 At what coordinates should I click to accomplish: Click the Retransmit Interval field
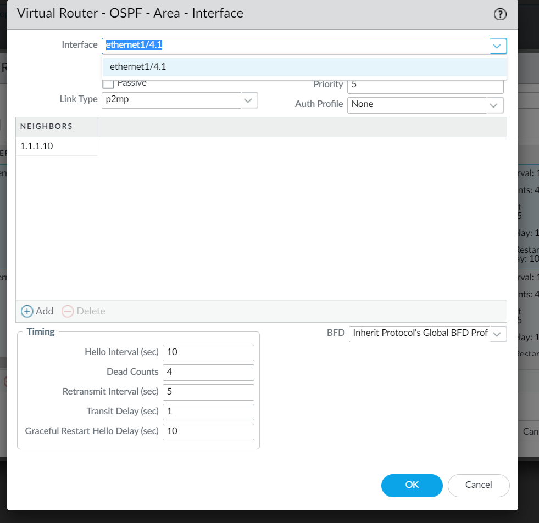click(x=208, y=392)
